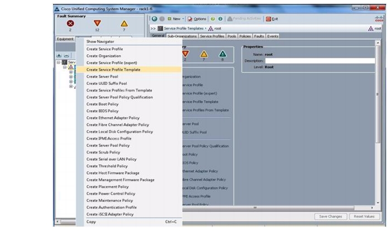This screenshot has width=390, height=231.
Task: Open Options from the toolbar
Action: click(197, 18)
